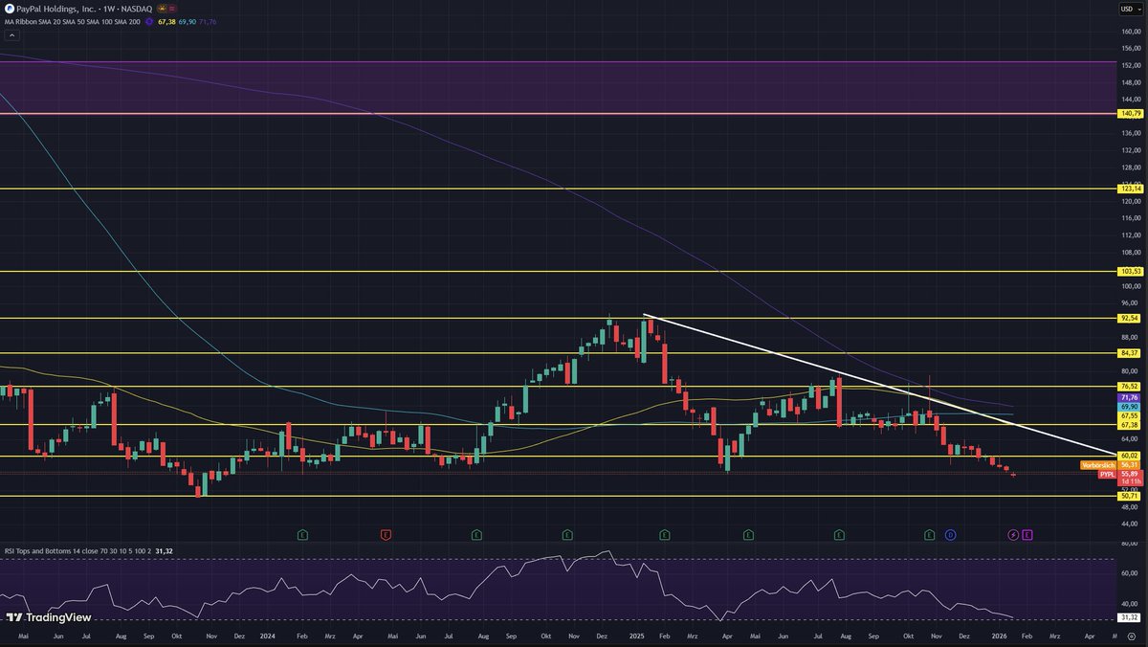Screen dimensions: 1148x647
Task: Open chart settings gear at the bottom right corner
Action: tap(1130, 636)
